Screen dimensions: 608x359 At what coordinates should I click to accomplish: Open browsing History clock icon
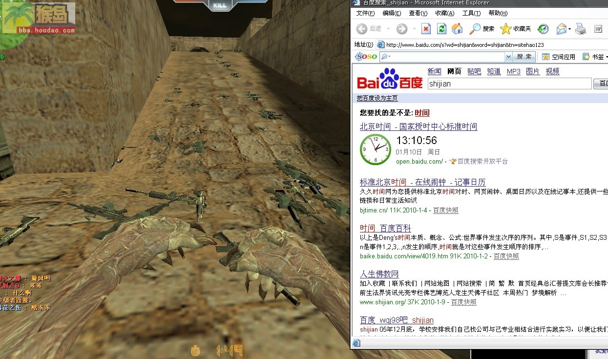pyautogui.click(x=543, y=29)
